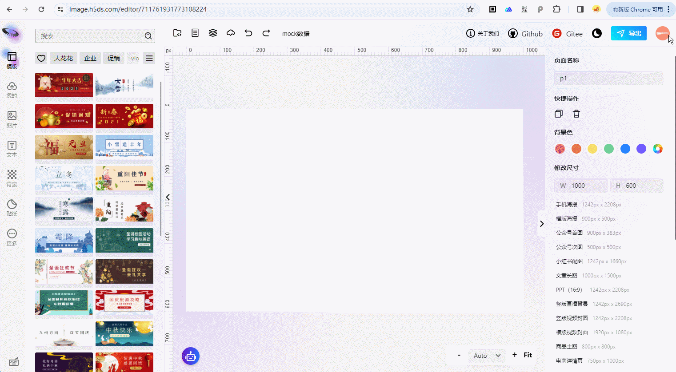Open the Auto zoom dropdown
Viewport: 676px width, 372px height.
click(487, 356)
